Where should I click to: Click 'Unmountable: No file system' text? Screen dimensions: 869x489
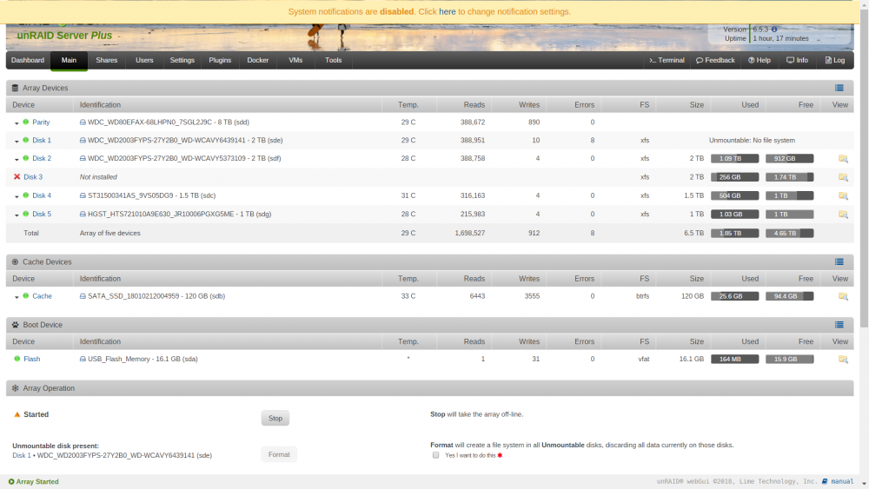(x=752, y=141)
